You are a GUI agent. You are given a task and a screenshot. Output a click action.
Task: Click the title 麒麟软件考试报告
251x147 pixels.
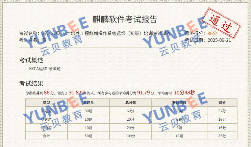pos(125,19)
